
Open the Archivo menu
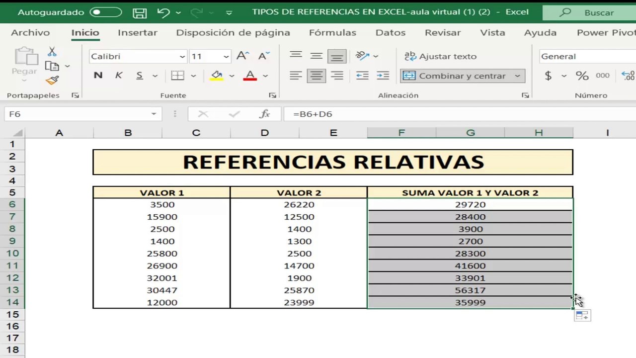click(x=30, y=33)
